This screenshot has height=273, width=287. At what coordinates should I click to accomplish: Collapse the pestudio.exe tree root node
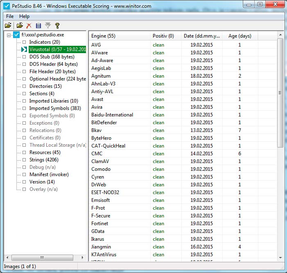click(9, 35)
